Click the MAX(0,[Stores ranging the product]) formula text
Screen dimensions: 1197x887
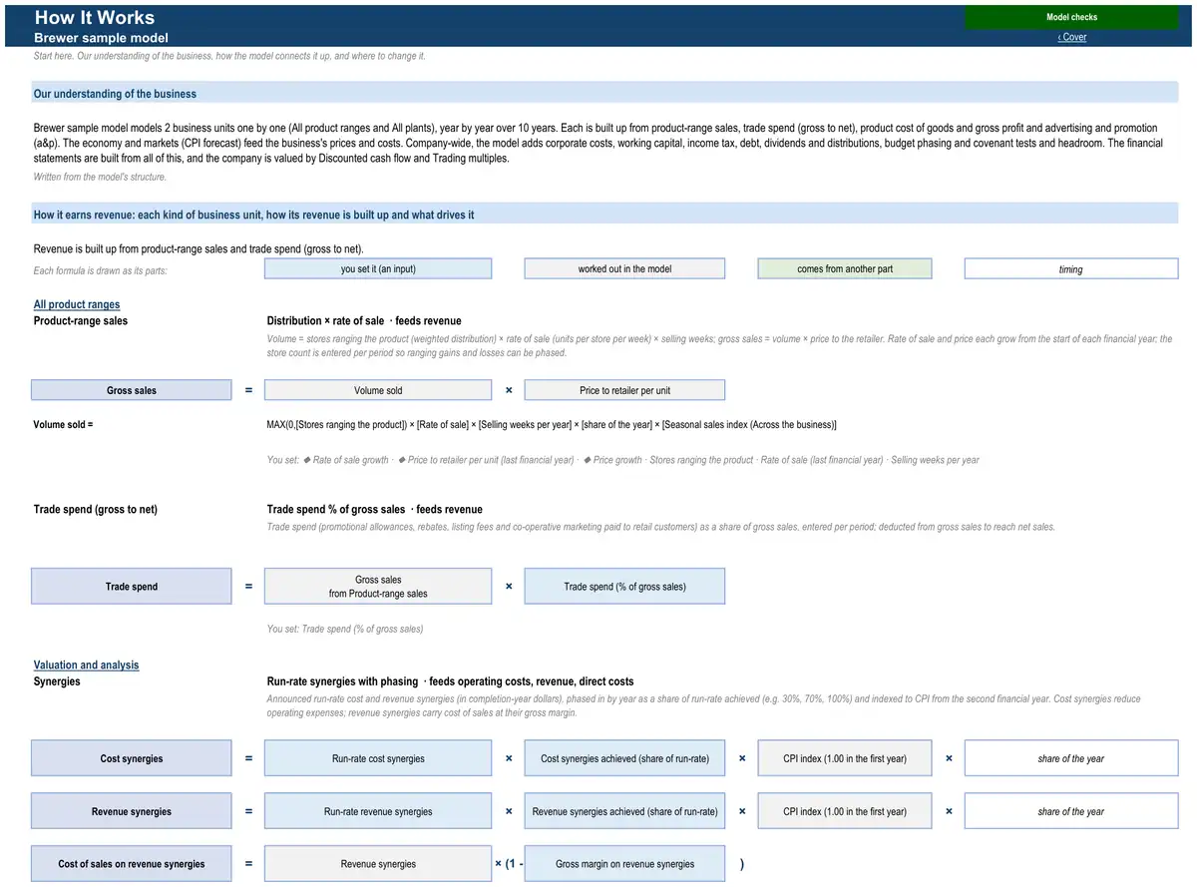click(x=552, y=424)
